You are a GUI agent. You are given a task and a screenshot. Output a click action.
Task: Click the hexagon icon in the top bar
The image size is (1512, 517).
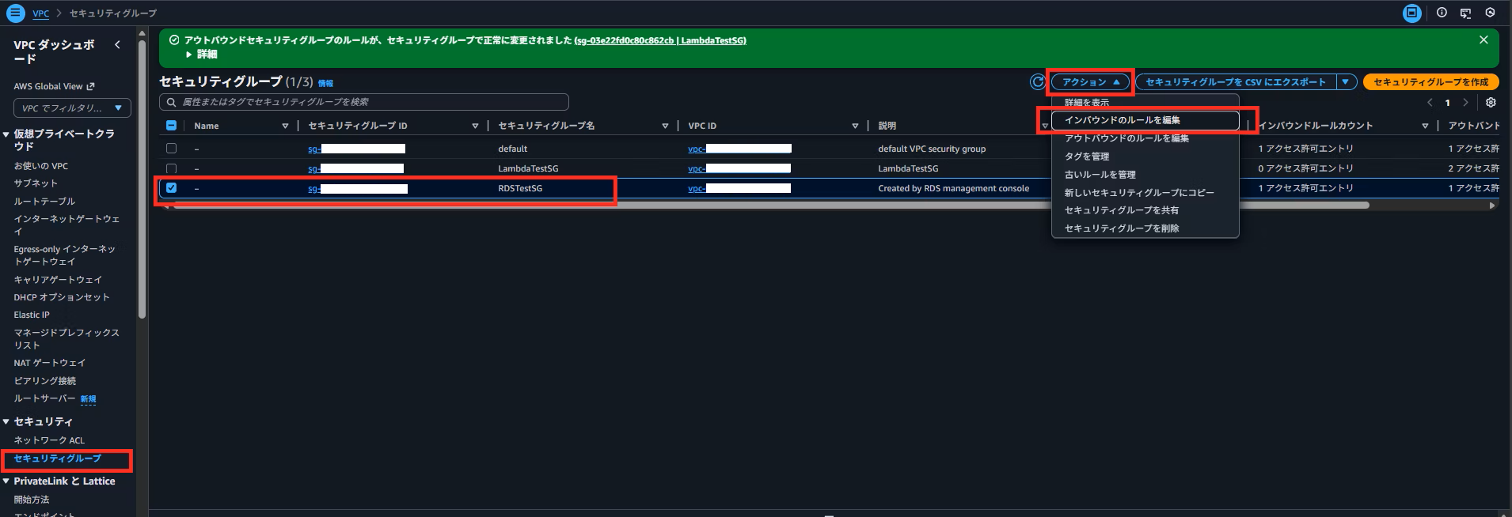tap(1490, 13)
